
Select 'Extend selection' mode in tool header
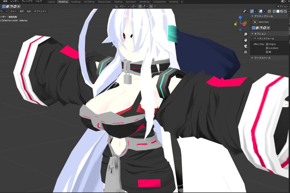click(8, 6)
